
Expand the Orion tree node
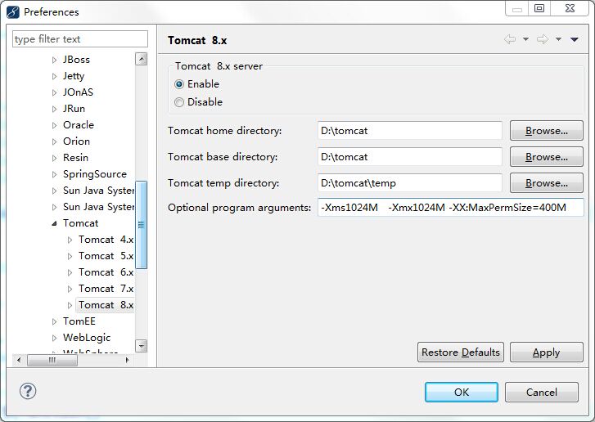point(54,141)
